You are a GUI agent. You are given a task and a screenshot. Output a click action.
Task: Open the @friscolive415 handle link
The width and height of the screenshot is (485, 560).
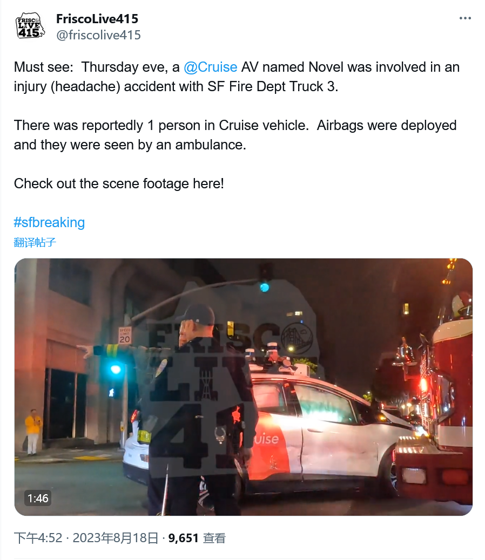(x=98, y=35)
